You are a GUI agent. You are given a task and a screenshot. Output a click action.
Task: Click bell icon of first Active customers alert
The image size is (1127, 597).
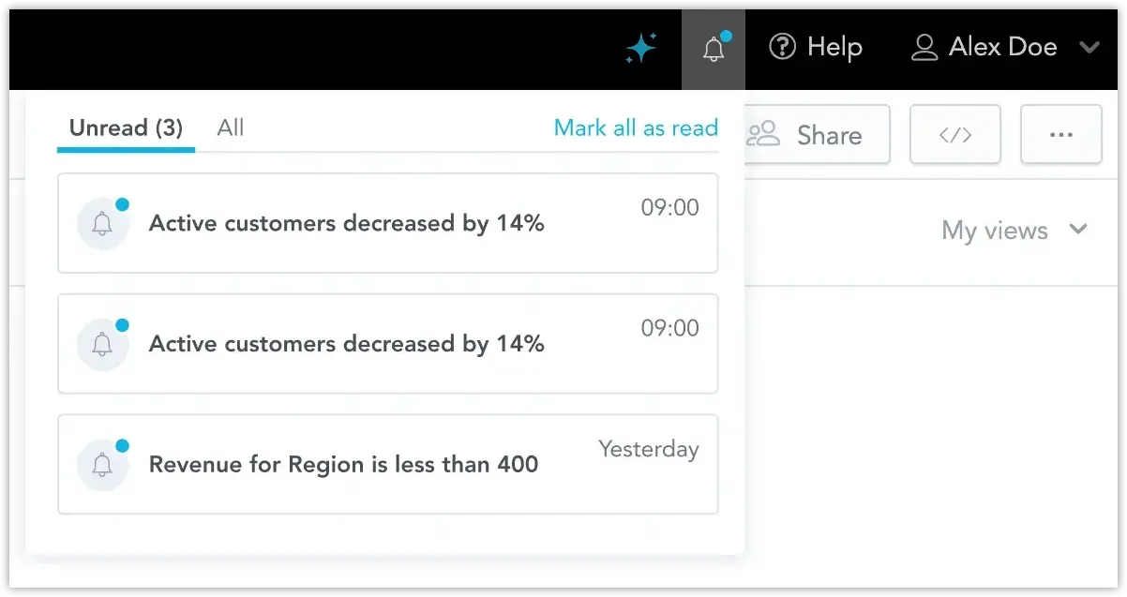pos(102,223)
